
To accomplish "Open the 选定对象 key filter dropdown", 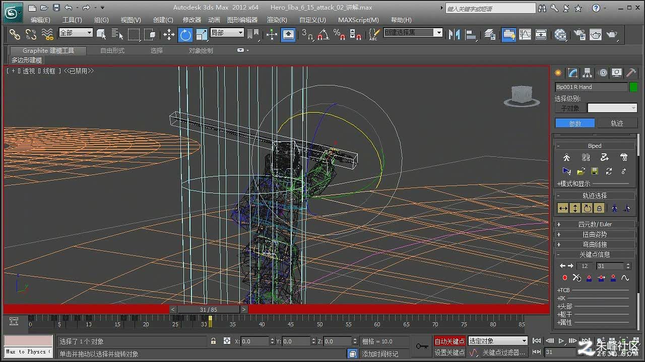I will point(497,341).
